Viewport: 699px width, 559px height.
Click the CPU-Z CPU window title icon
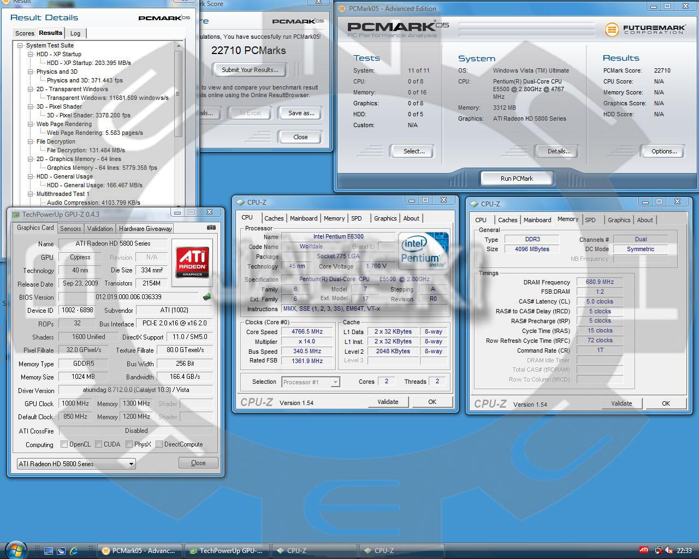click(x=240, y=203)
